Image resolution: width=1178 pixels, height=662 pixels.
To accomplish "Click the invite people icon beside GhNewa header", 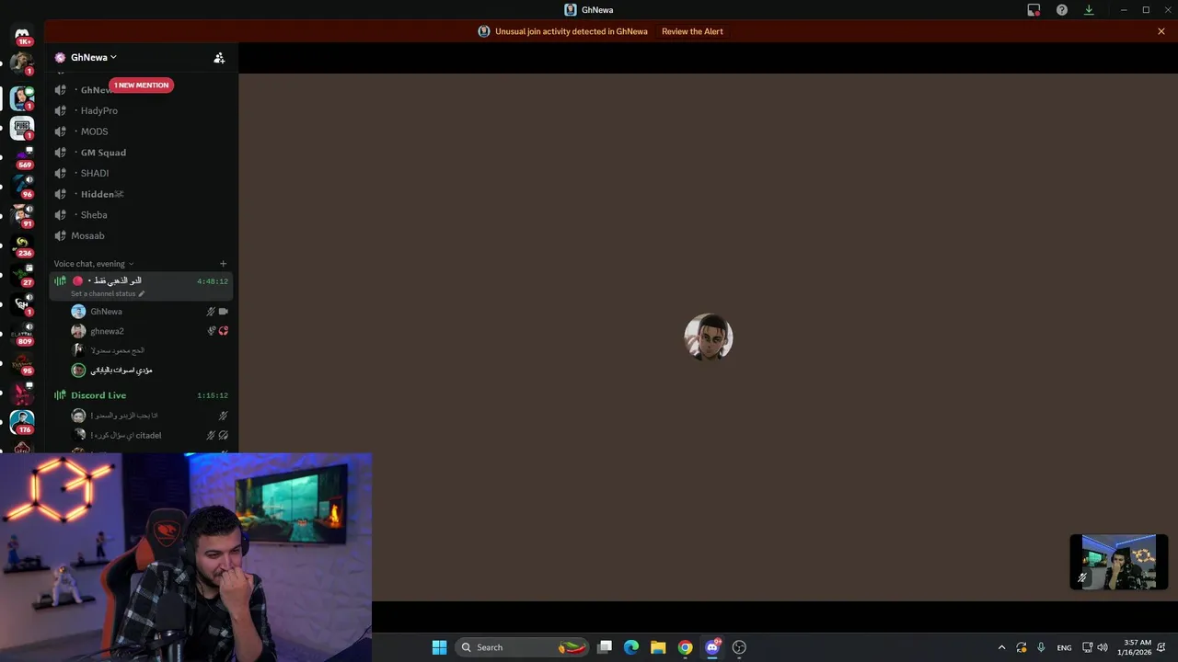I will 219,57.
